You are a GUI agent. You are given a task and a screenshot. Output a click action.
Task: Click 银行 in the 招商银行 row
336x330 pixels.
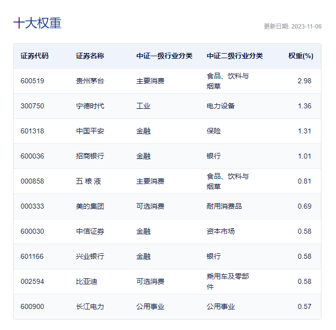pyautogui.click(x=213, y=156)
